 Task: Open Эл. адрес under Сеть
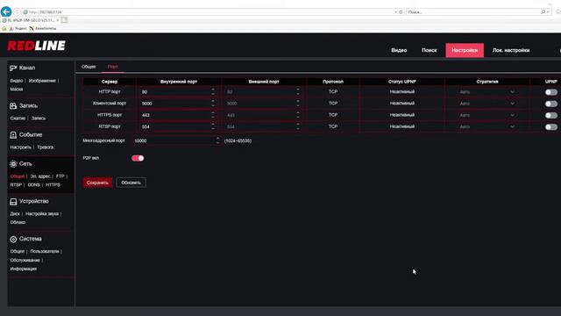pyautogui.click(x=40, y=176)
